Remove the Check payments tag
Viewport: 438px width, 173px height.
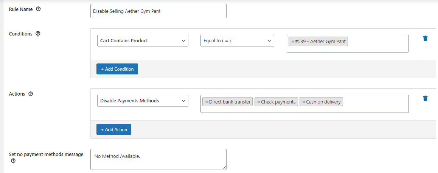pos(258,102)
